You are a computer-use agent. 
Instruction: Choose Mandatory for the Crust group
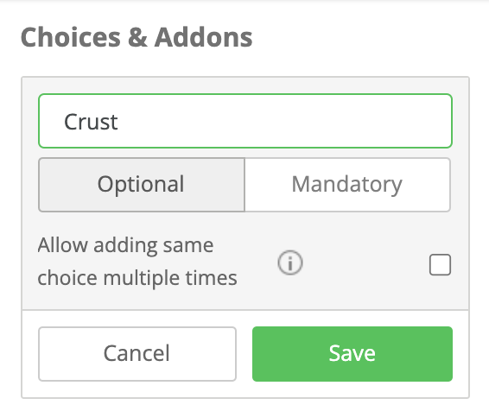click(x=347, y=185)
